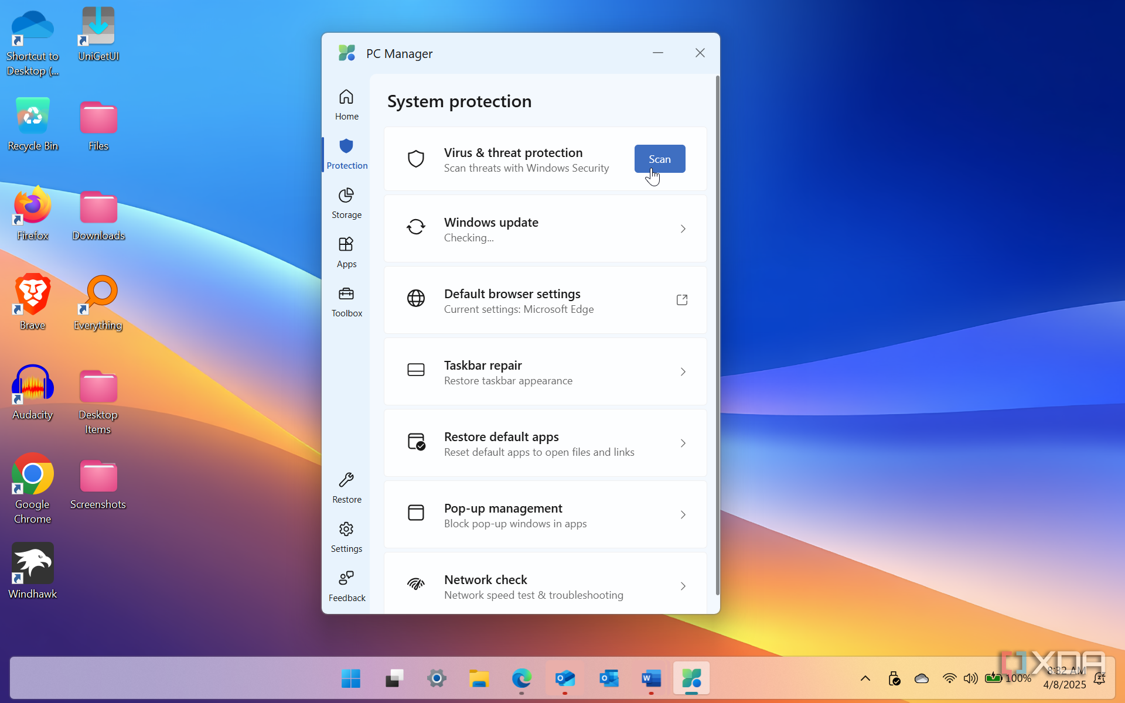
Task: Open the Storage section in sidebar
Action: click(x=346, y=203)
